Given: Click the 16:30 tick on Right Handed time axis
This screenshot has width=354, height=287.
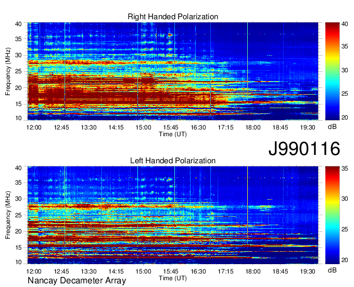Looking at the screenshot, I should [198, 127].
